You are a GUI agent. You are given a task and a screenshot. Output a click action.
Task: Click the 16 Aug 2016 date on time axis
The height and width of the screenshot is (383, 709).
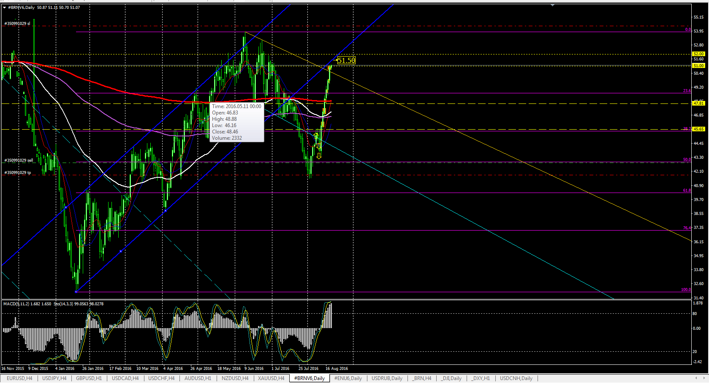337,369
